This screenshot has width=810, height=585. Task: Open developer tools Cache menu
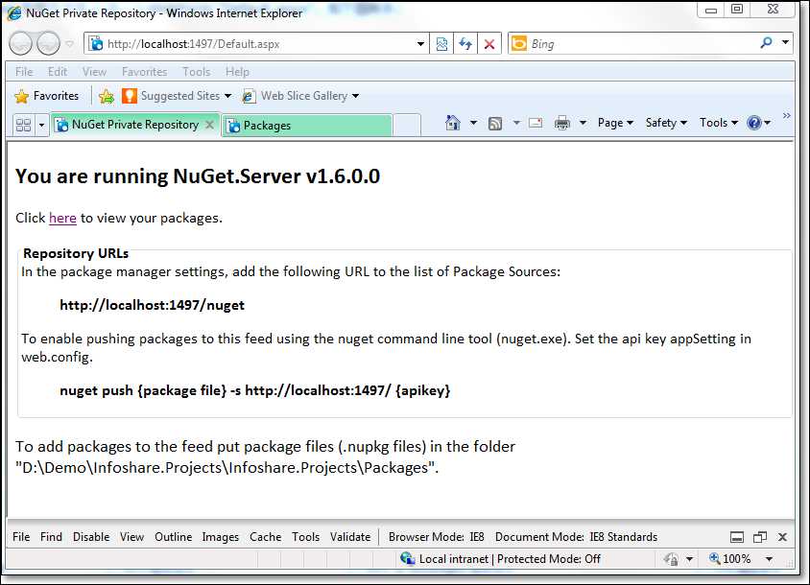point(265,537)
